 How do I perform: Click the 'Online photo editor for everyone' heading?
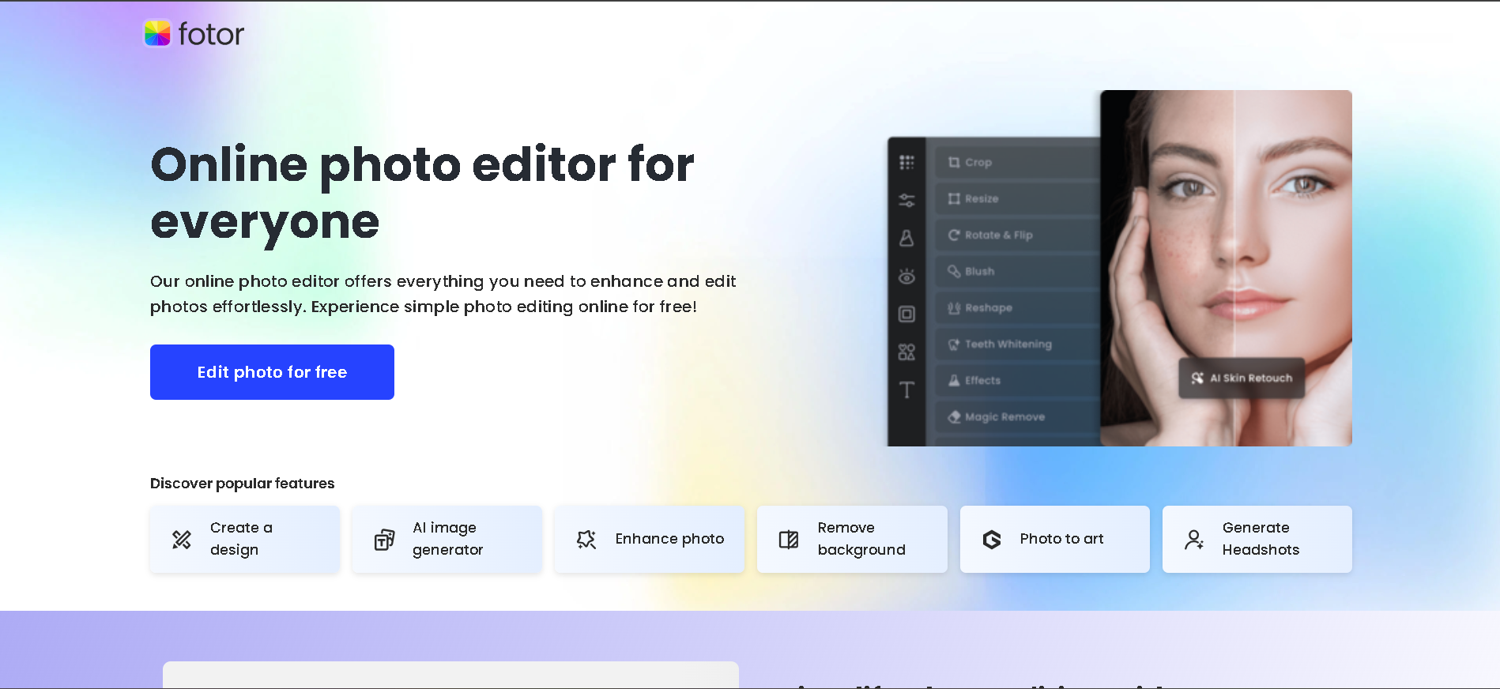tap(422, 194)
